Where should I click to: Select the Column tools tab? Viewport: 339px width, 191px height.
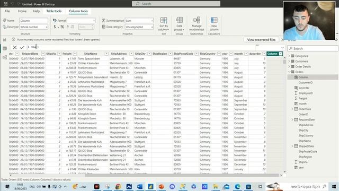click(x=78, y=11)
